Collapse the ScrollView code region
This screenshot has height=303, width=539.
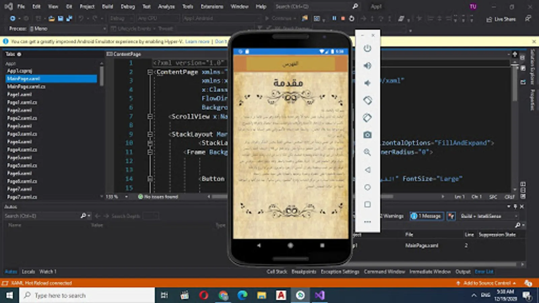click(150, 116)
